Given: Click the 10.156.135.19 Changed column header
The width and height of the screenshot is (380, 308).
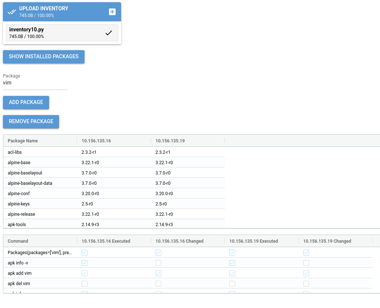Looking at the screenshot, I should point(327,241).
